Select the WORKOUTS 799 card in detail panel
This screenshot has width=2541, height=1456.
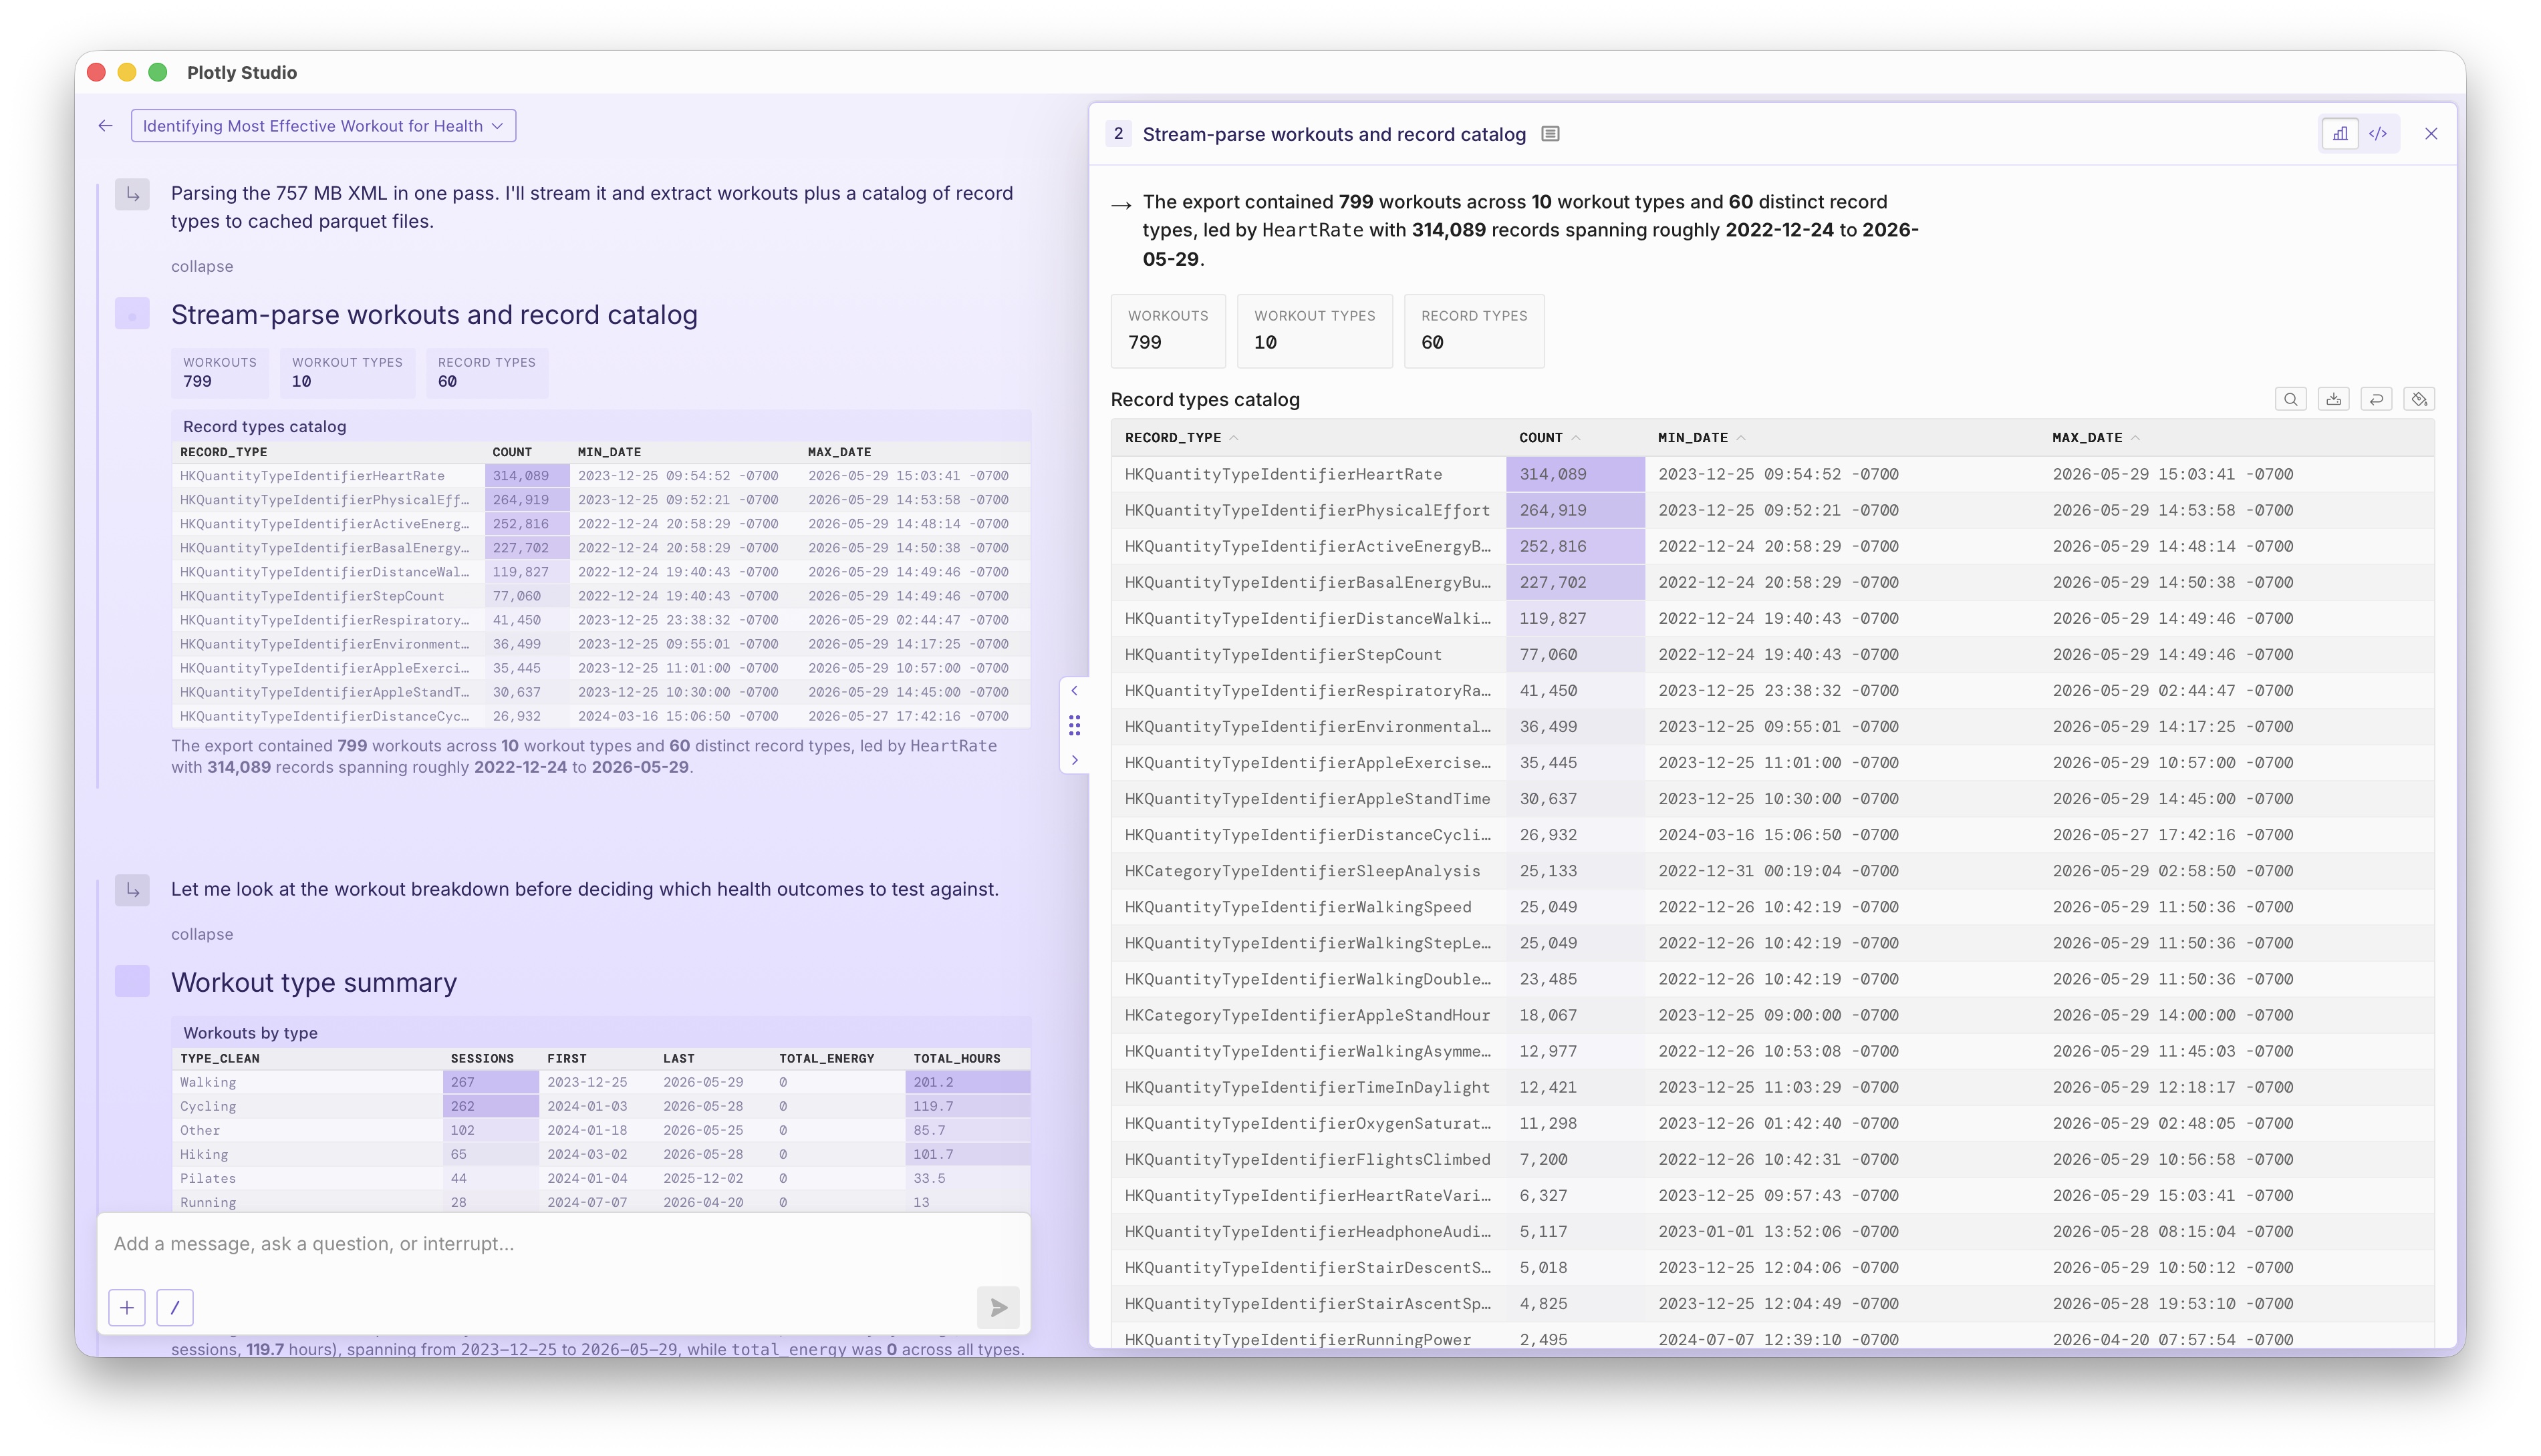pyautogui.click(x=1168, y=331)
